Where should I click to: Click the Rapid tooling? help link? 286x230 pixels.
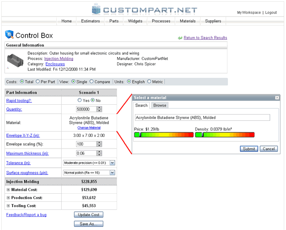[19, 101]
